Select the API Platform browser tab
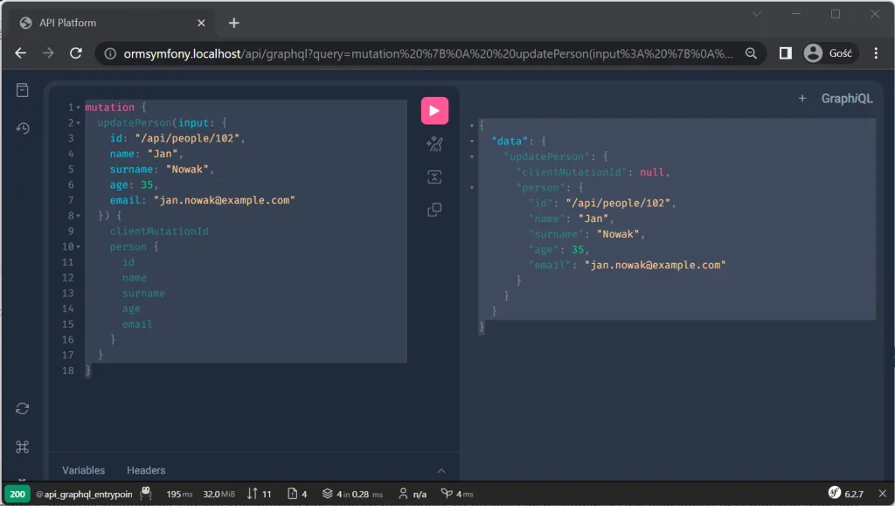895x506 pixels. tap(113, 23)
